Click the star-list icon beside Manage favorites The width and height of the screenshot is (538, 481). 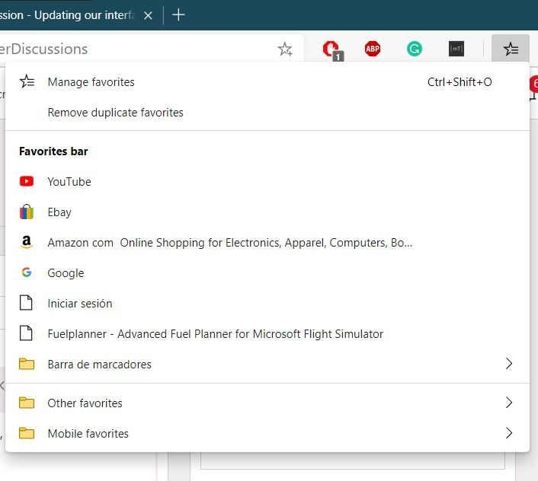(x=27, y=81)
